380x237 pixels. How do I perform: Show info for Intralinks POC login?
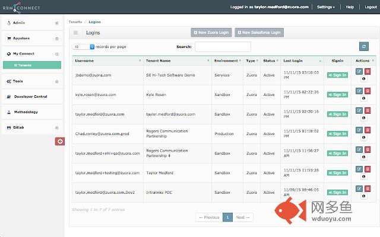[x=363, y=196]
